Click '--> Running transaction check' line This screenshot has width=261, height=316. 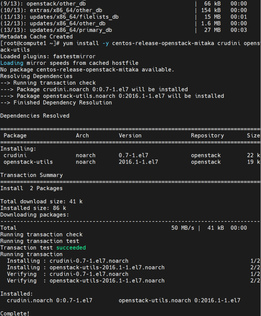coord(48,83)
